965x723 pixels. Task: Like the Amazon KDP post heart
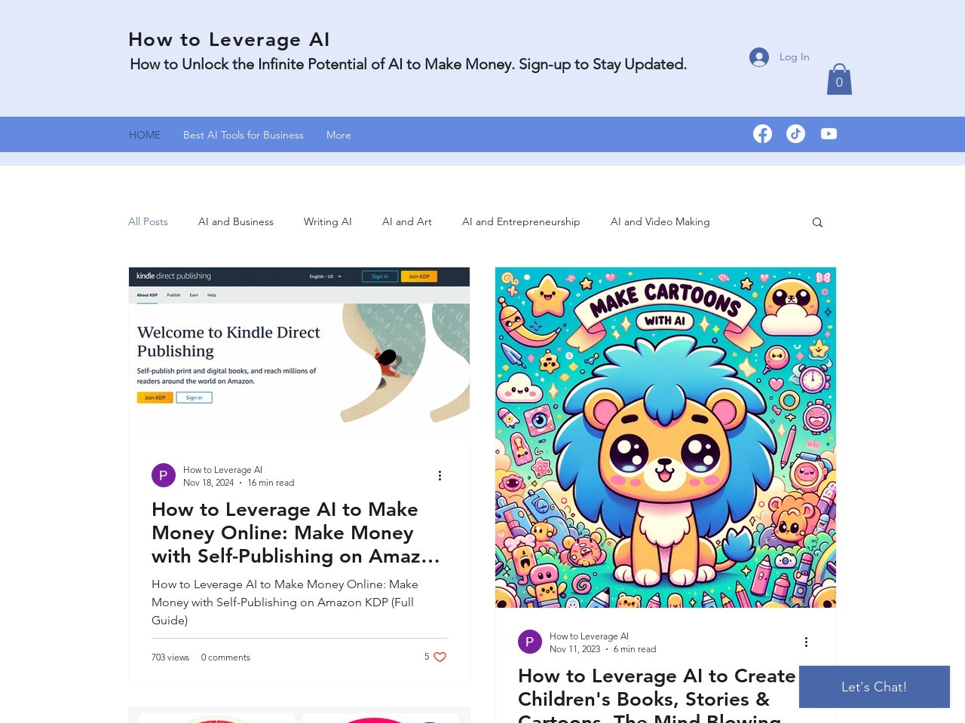440,657
